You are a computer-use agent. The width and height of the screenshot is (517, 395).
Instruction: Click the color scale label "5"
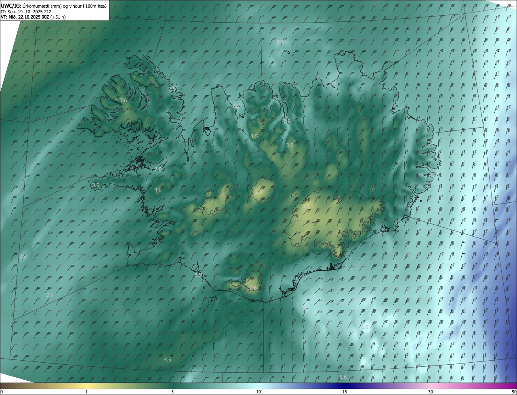click(172, 392)
